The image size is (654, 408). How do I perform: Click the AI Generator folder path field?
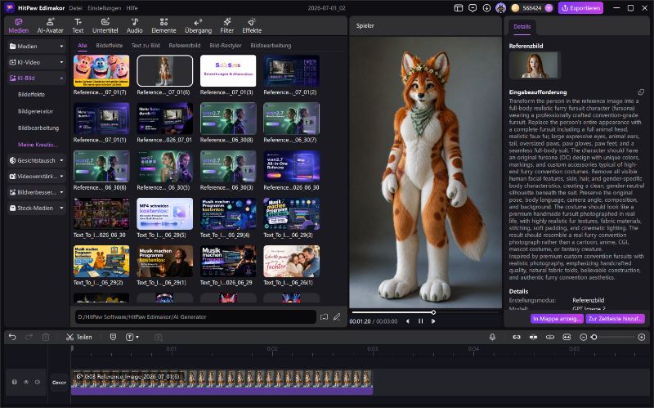(x=195, y=316)
